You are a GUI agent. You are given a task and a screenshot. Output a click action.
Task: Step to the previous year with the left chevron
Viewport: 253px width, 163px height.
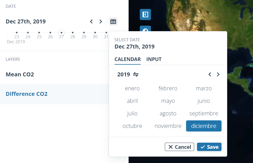pos(210,74)
